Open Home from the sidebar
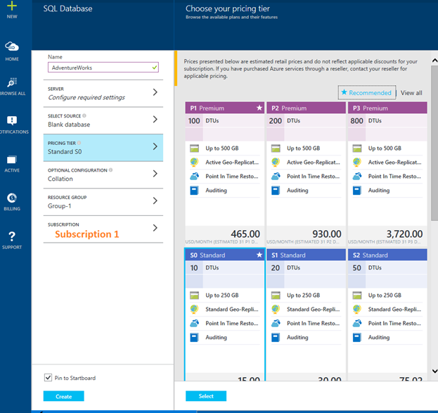The width and height of the screenshot is (438, 413). coord(12,47)
